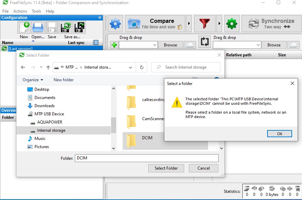Click Cancel in Select Folder dialog

point(203,168)
